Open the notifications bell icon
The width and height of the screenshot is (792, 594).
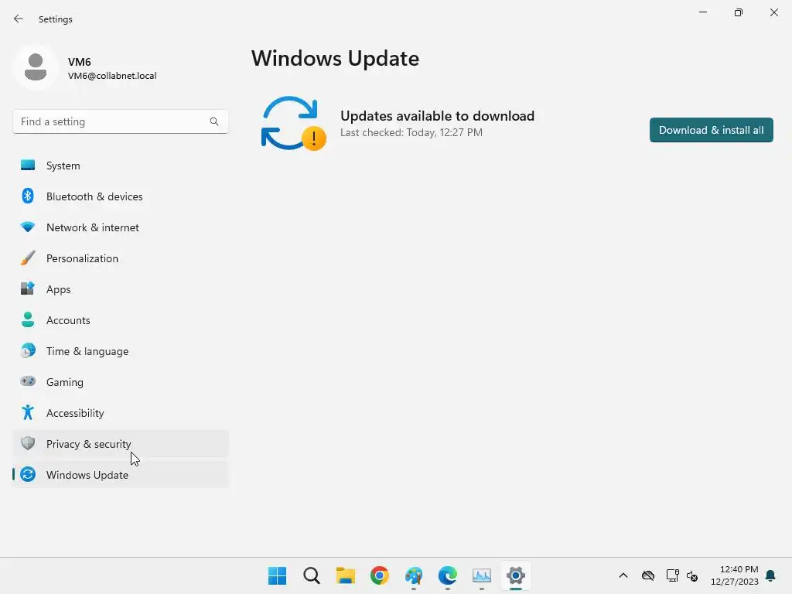click(770, 575)
